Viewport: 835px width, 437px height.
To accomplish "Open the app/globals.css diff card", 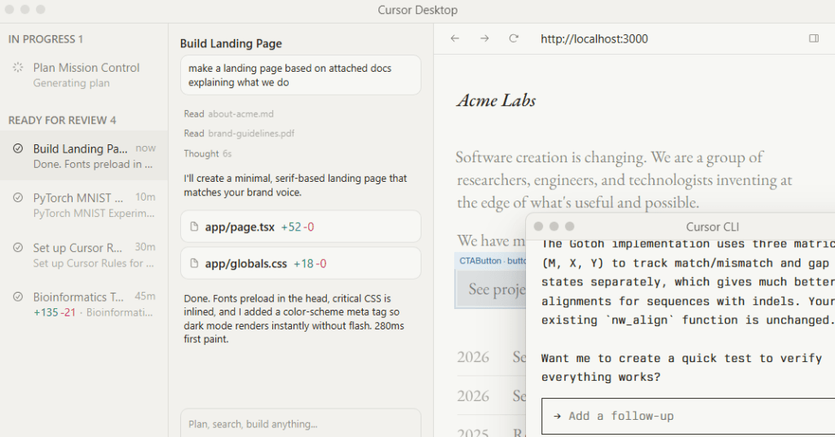I will [300, 263].
